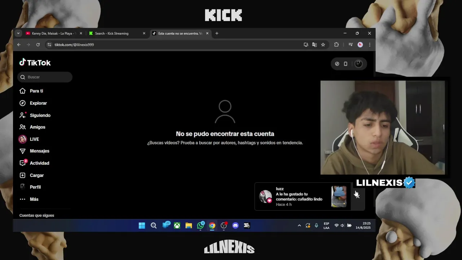Expand the Chrome tab search dropdown
This screenshot has width=462, height=260.
click(18, 33)
